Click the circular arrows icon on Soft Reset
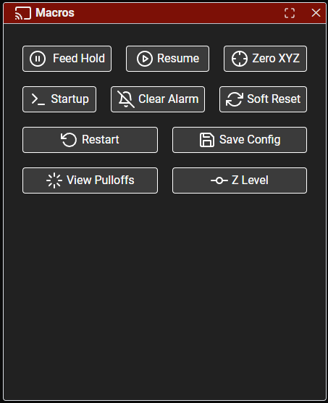Image resolution: width=328 pixels, height=403 pixels. 235,99
